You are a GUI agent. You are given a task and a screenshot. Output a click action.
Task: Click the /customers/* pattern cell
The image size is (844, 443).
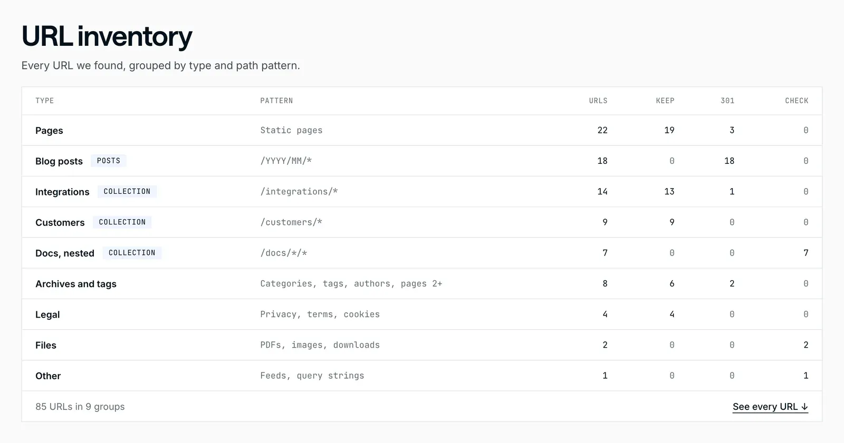pyautogui.click(x=291, y=222)
